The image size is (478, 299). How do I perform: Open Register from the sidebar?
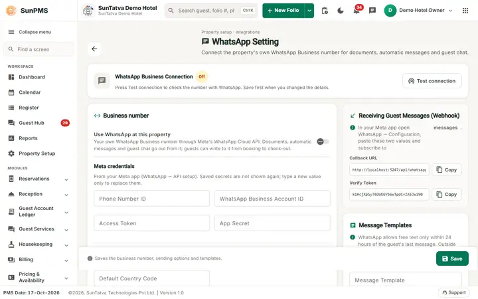pyautogui.click(x=39, y=108)
